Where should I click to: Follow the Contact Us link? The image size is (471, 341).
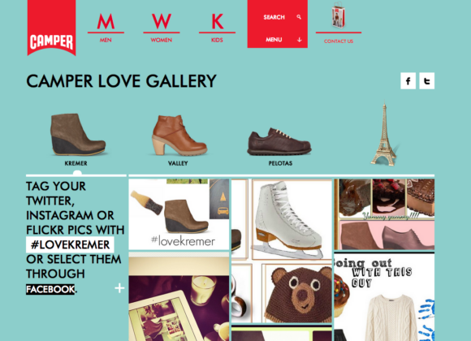coord(339,41)
